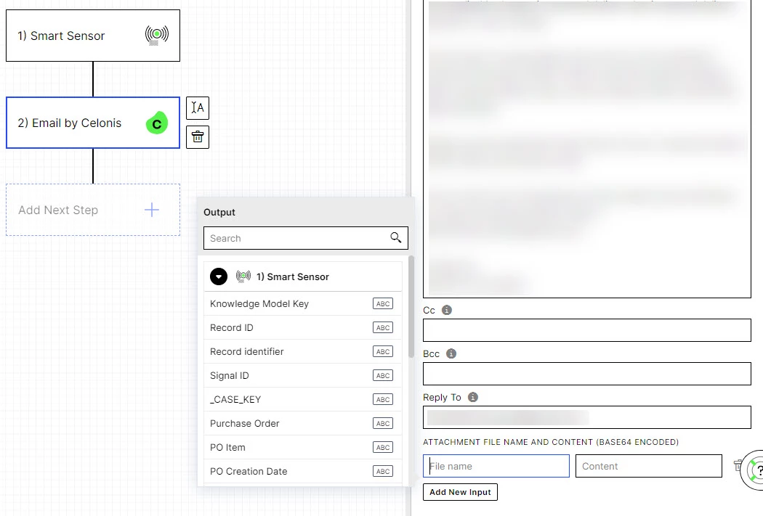Remove the attachment row using its trash icon

pos(738,465)
